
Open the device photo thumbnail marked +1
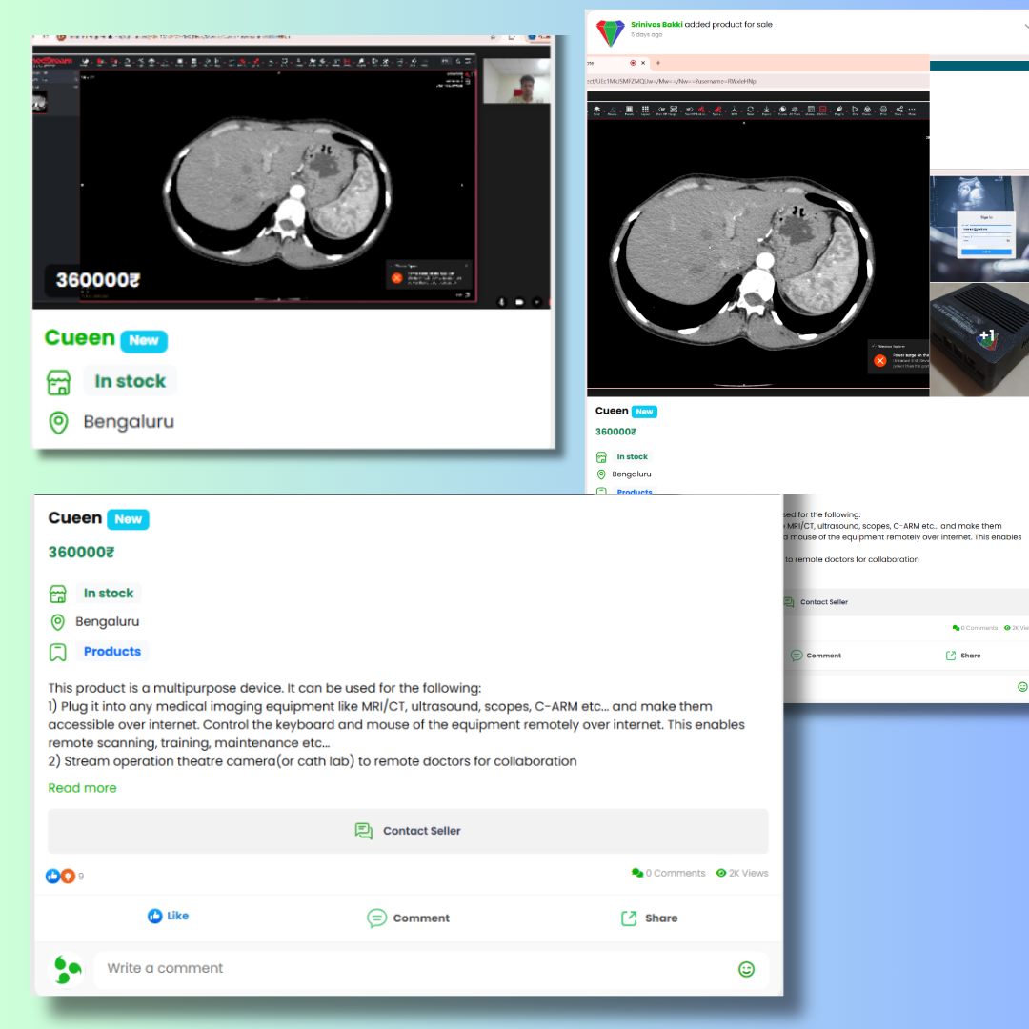point(979,340)
